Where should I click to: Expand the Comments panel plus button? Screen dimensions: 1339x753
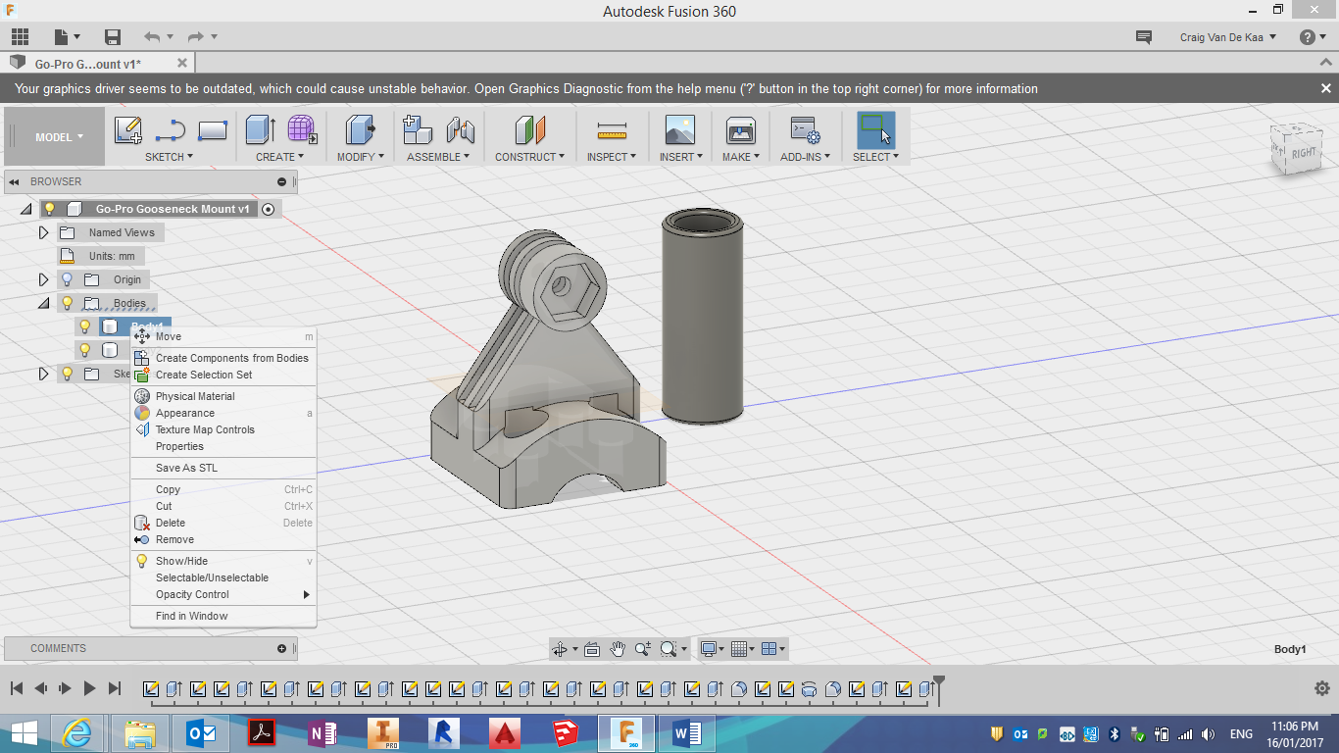point(282,648)
